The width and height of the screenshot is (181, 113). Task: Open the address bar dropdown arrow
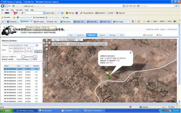click(x=124, y=6)
